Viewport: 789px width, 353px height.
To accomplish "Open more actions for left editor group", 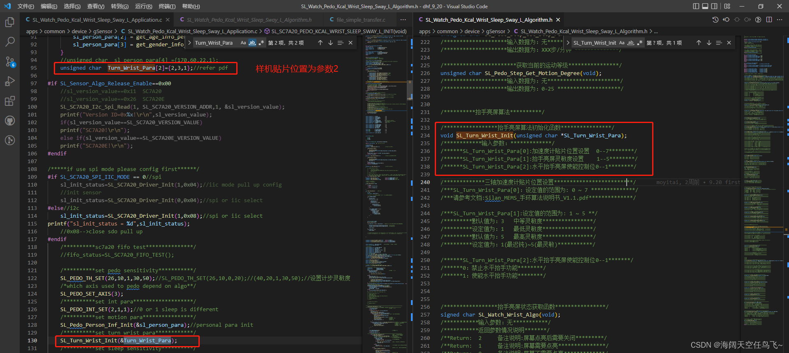I will pyautogui.click(x=403, y=20).
